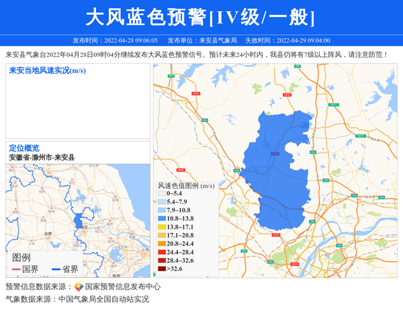Image resolution: width=403 pixels, height=316 pixels.
Task: Click the warning description paragraph text
Action: (197, 55)
